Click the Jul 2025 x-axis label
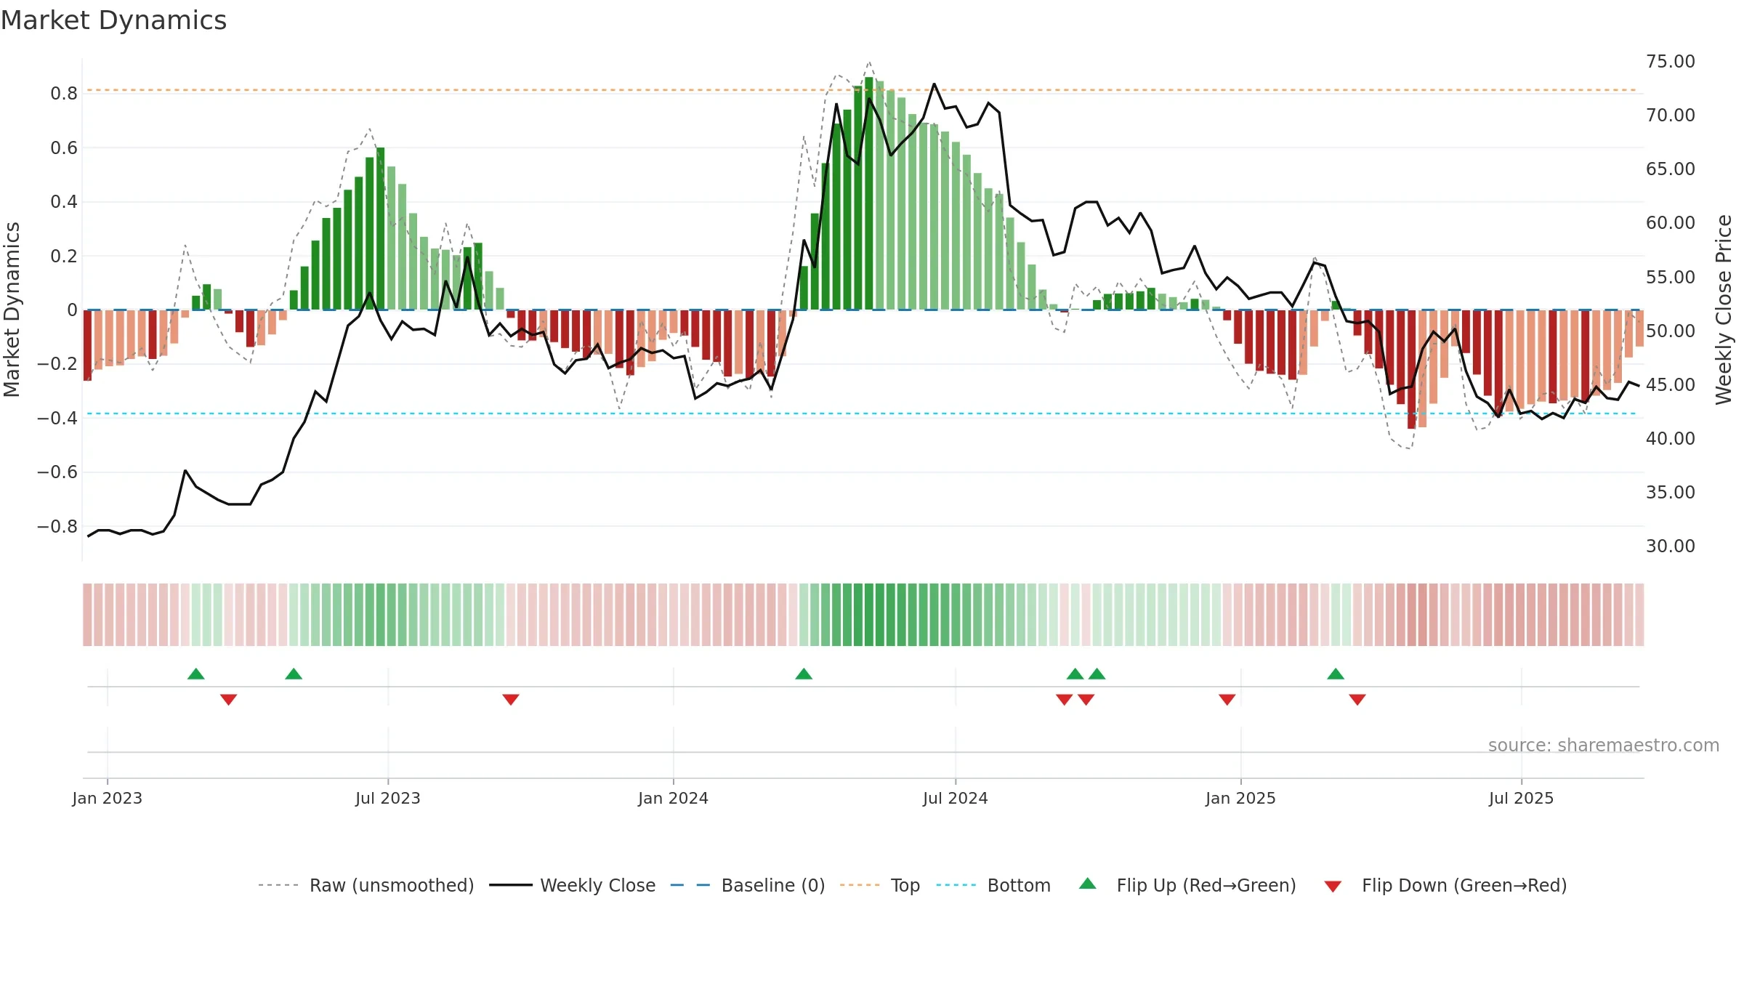The height and width of the screenshot is (981, 1744). pos(1521,798)
